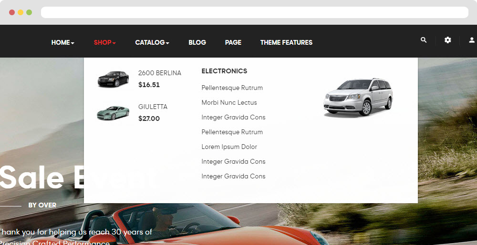Open THEME FEATURES in the navigation bar
Screen dimensions: 477x245
tap(286, 42)
